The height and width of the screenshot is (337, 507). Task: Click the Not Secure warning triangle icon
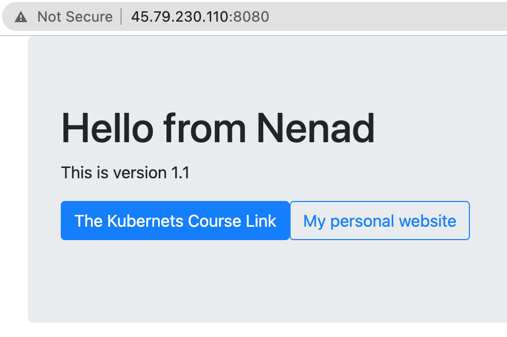21,17
